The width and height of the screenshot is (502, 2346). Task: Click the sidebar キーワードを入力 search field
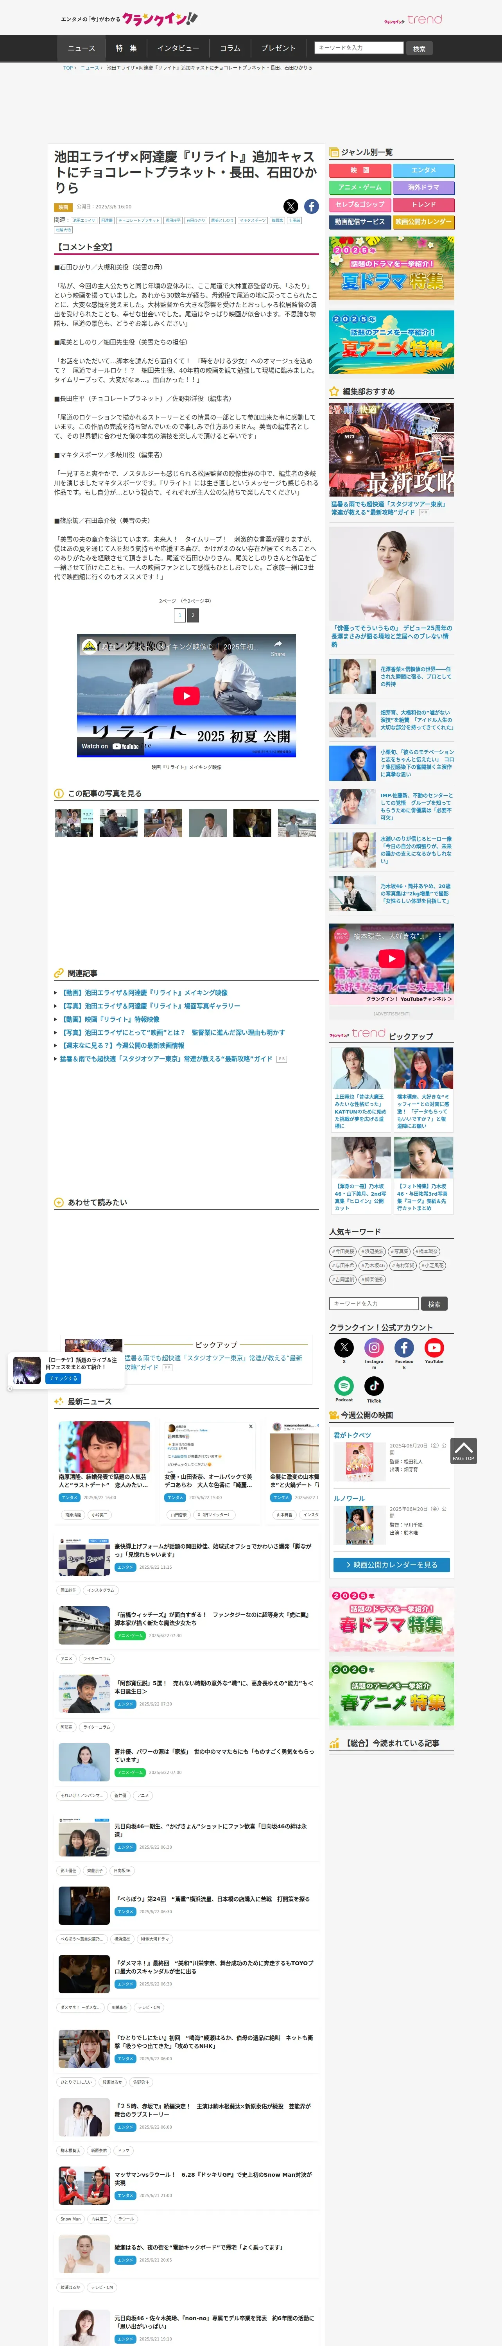point(375,1303)
